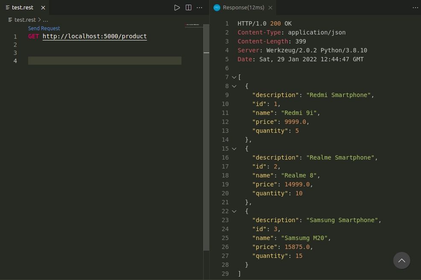The height and width of the screenshot is (280, 421).
Task: Collapse the third object at line 22
Action: pyautogui.click(x=234, y=211)
